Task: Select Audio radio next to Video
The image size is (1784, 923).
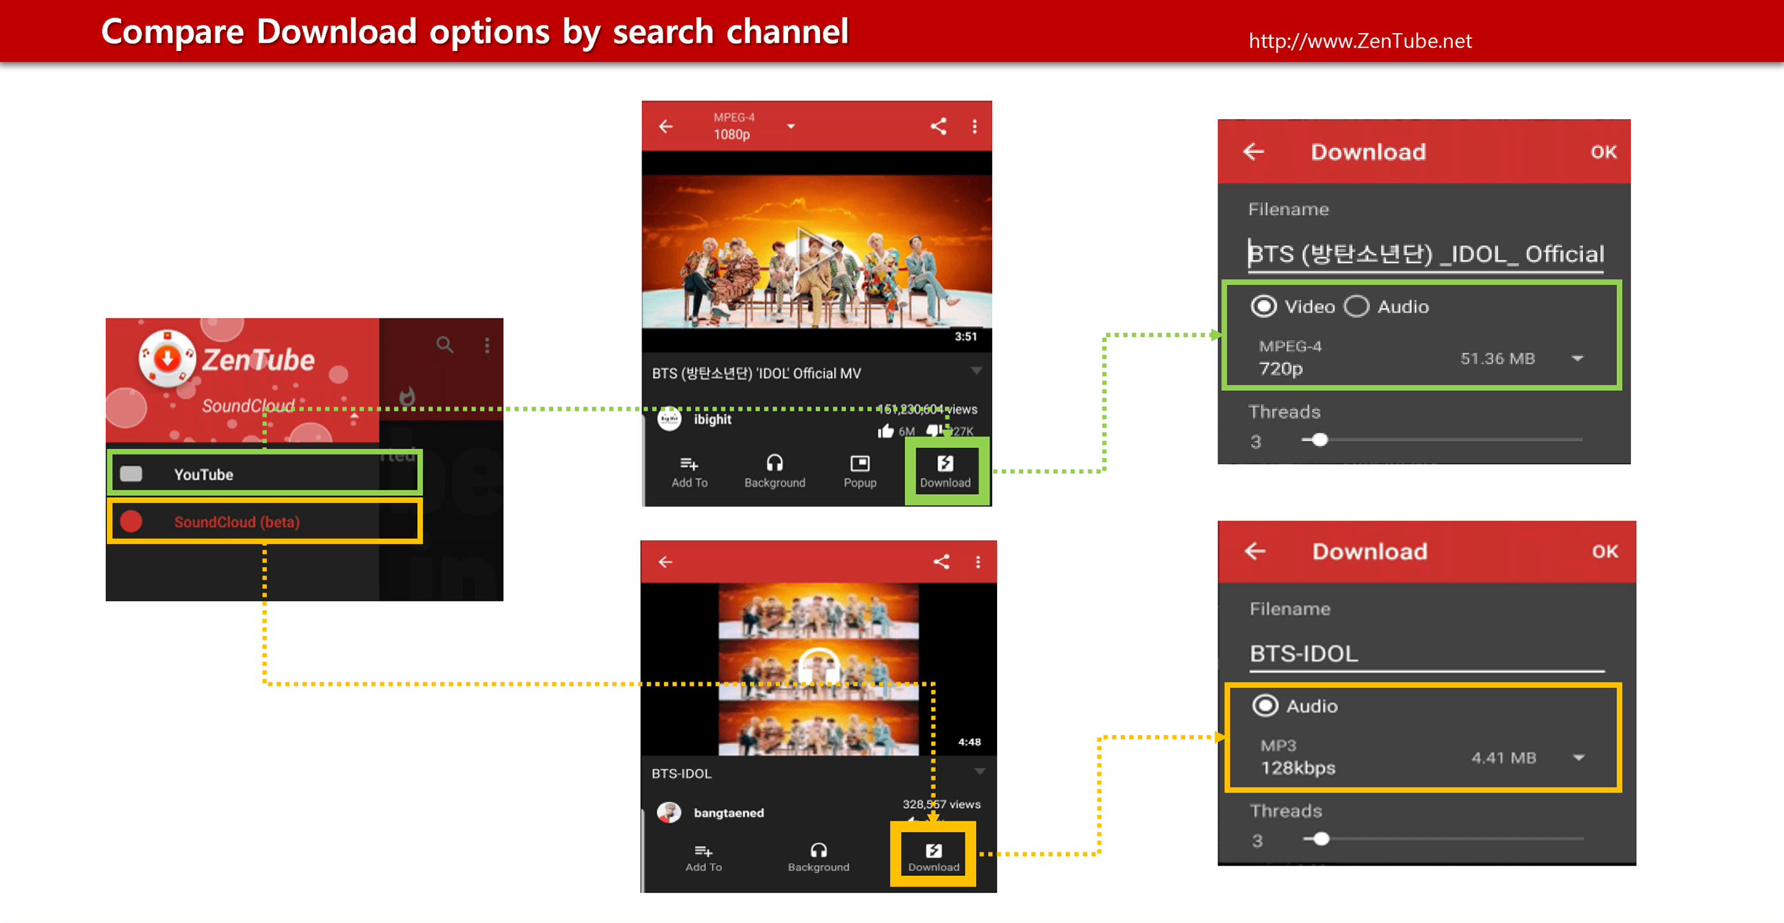Action: click(1356, 307)
